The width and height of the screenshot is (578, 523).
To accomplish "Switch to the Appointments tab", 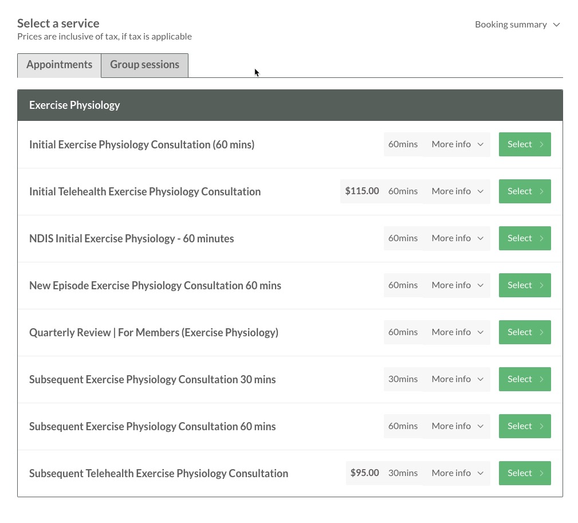I will point(59,65).
